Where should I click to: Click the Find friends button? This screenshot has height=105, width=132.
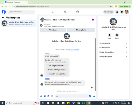point(109,12)
